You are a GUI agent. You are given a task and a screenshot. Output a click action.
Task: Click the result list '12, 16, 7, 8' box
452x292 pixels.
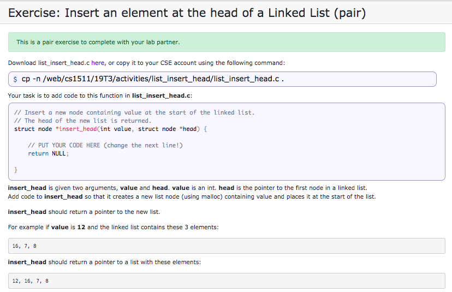227,281
